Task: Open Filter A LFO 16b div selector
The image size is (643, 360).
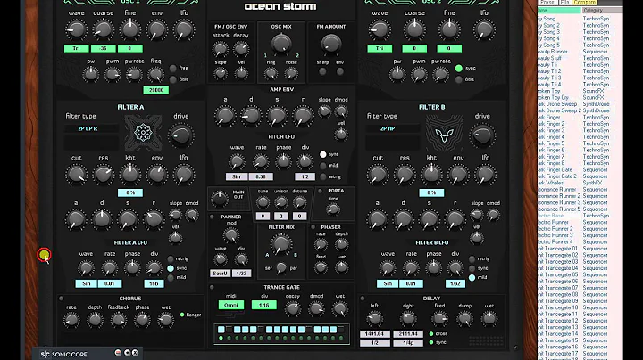Action: [154, 283]
